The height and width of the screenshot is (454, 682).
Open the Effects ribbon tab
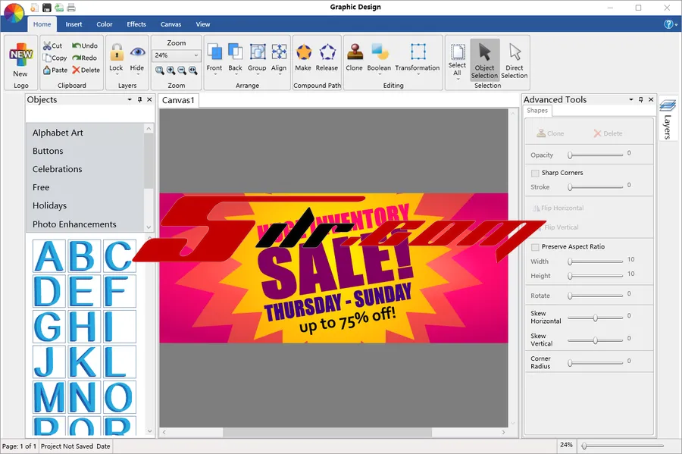(136, 24)
